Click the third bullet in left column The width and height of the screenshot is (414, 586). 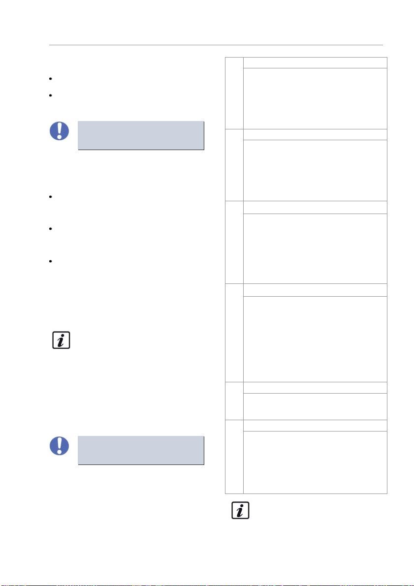[50, 197]
